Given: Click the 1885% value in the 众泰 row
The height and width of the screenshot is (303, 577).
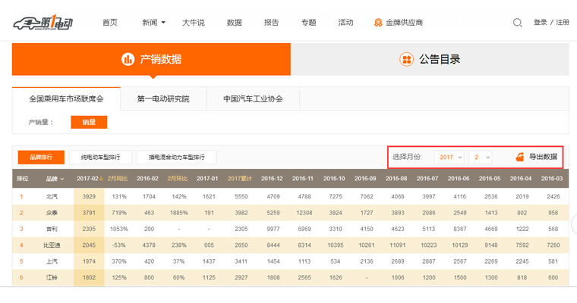Looking at the screenshot, I should pos(179,213).
